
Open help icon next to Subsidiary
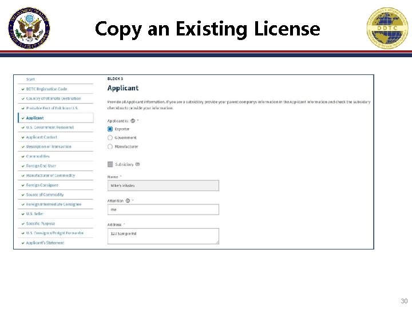pyautogui.click(x=137, y=164)
